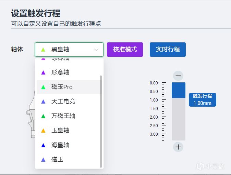This screenshot has height=175, width=231.
Task: Click the orange triangle icon beside 玉皇轴
Action: tap(43, 131)
